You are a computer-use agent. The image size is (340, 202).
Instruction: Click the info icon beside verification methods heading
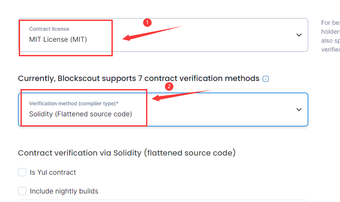click(x=266, y=79)
